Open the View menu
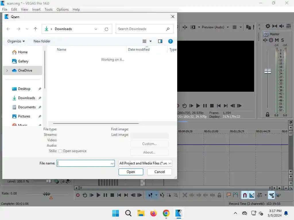294x220 pixels. coord(25,9)
